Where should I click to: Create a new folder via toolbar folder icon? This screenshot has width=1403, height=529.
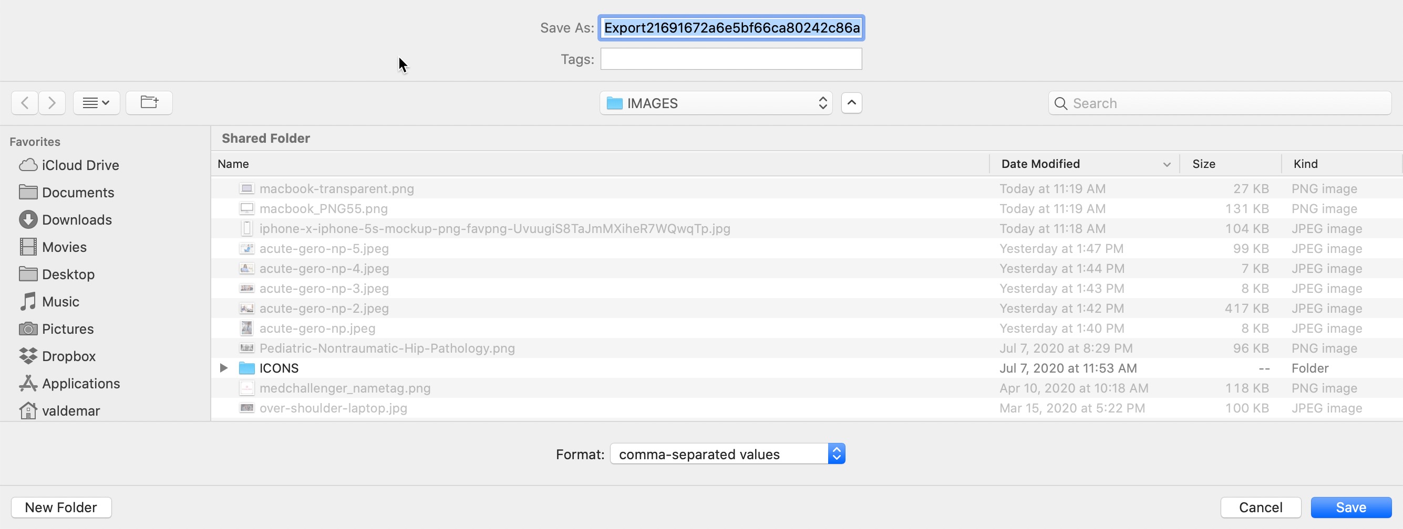tap(149, 103)
